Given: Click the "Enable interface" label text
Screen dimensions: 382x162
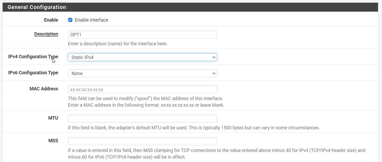Looking at the screenshot, I should tap(91, 20).
